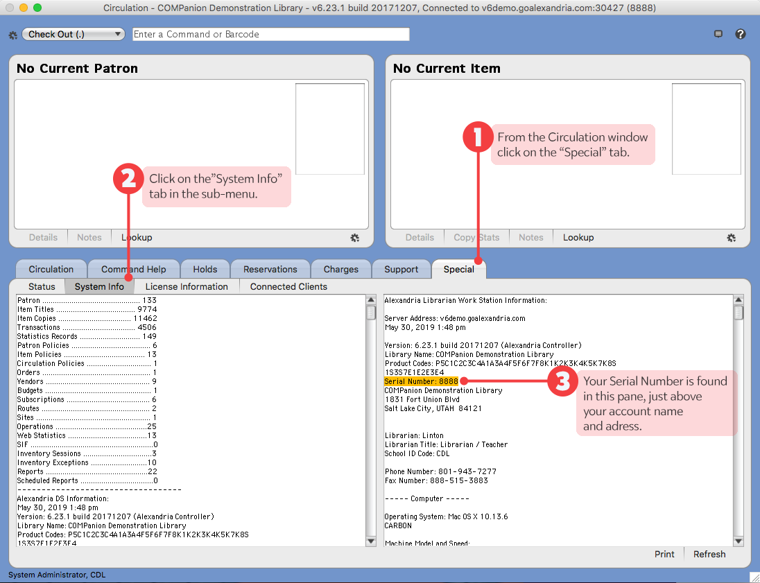The image size is (760, 583).
Task: Open the Status sub-tab
Action: point(42,286)
